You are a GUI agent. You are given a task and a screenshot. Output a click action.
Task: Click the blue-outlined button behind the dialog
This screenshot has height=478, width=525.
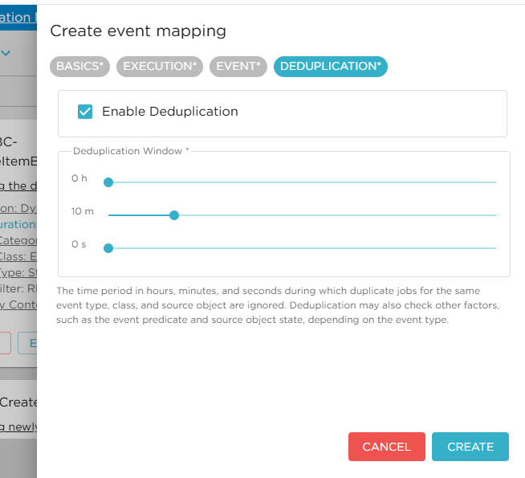pos(29,343)
